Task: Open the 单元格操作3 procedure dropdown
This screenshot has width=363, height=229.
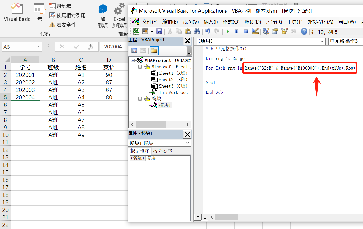Action: click(x=346, y=41)
